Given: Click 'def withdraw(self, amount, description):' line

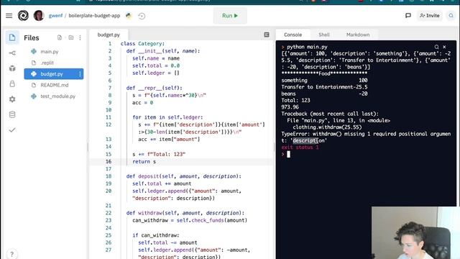Looking at the screenshot, I should (x=185, y=213).
